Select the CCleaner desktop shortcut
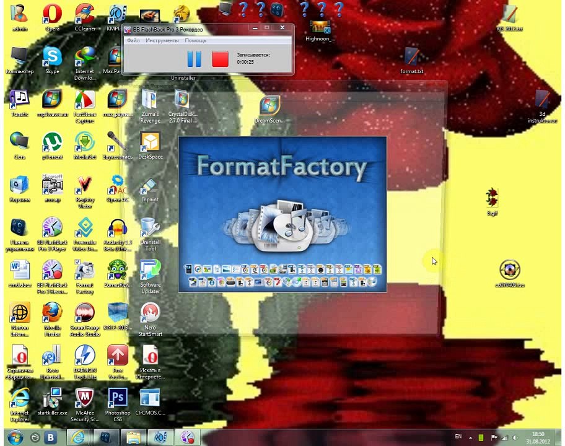This screenshot has width=565, height=446. point(85,18)
